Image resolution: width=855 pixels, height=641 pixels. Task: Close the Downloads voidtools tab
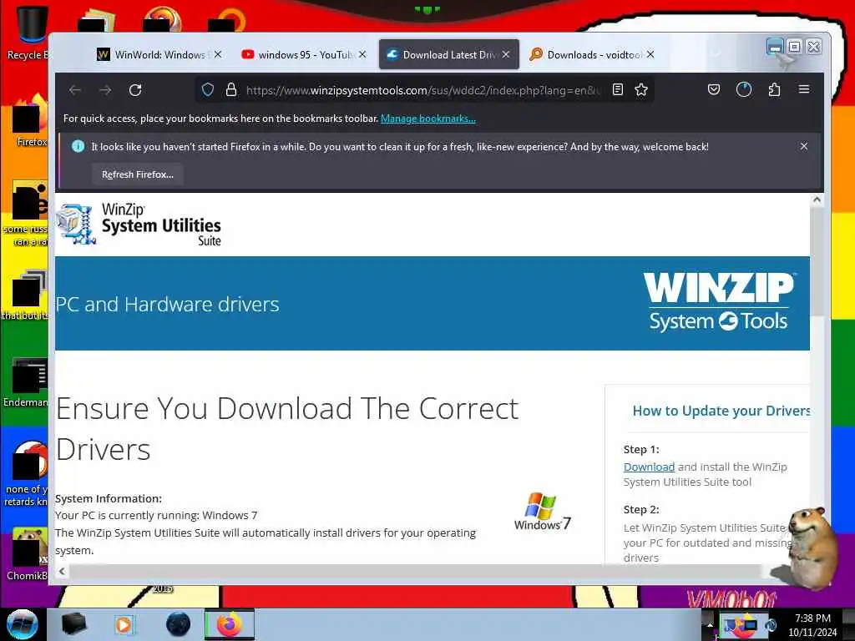tap(650, 54)
